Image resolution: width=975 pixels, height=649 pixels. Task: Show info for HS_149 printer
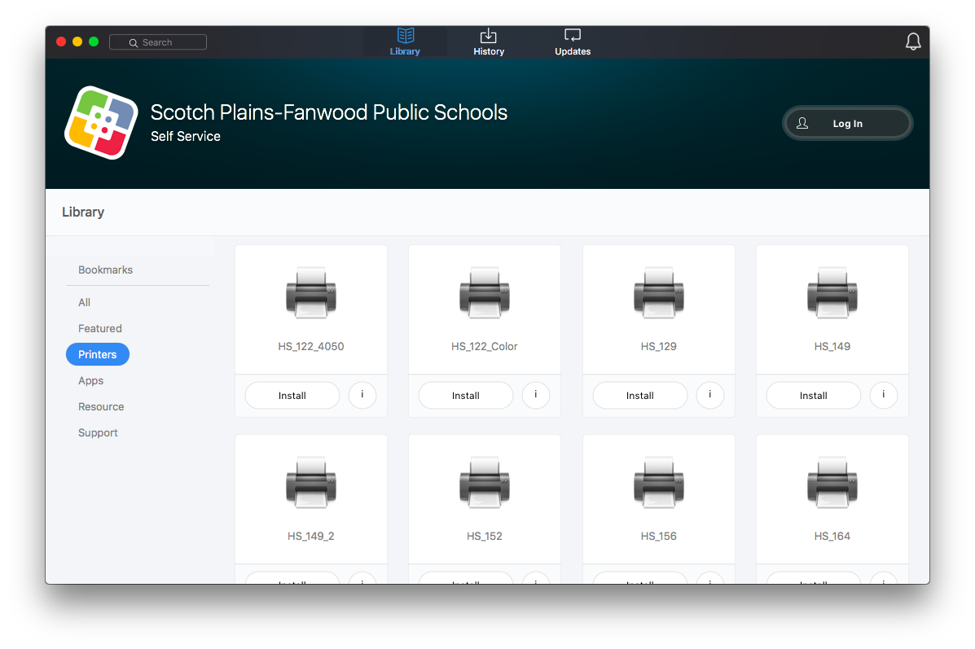tap(883, 395)
